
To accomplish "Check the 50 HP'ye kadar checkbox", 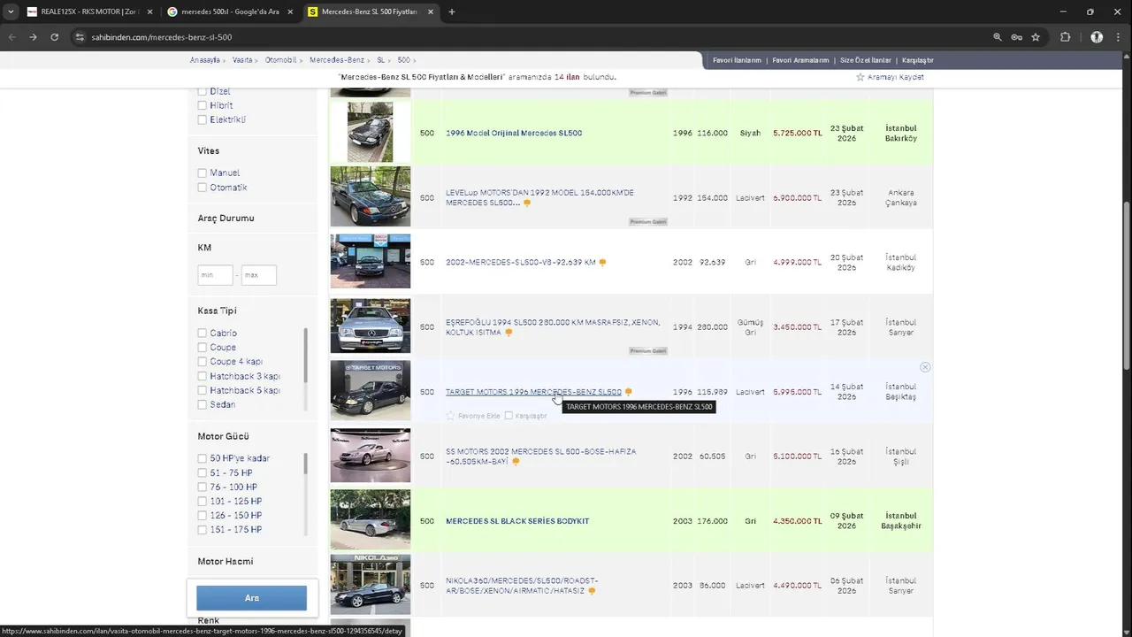I will (203, 458).
